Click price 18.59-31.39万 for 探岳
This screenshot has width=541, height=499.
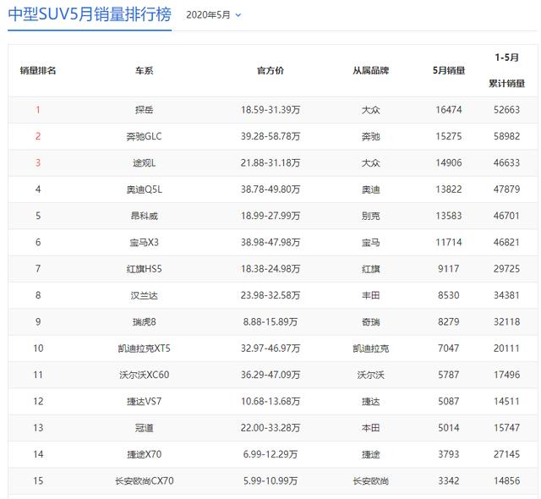tap(270, 110)
